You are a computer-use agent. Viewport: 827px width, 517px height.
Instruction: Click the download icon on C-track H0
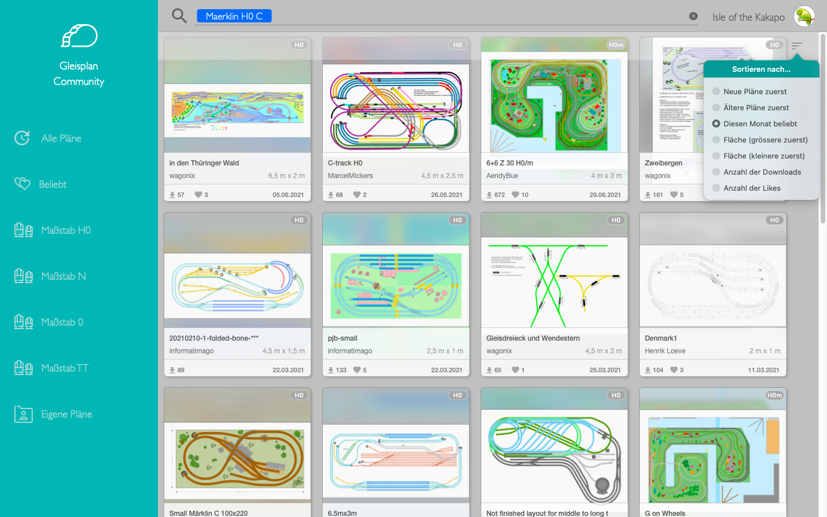pyautogui.click(x=331, y=195)
